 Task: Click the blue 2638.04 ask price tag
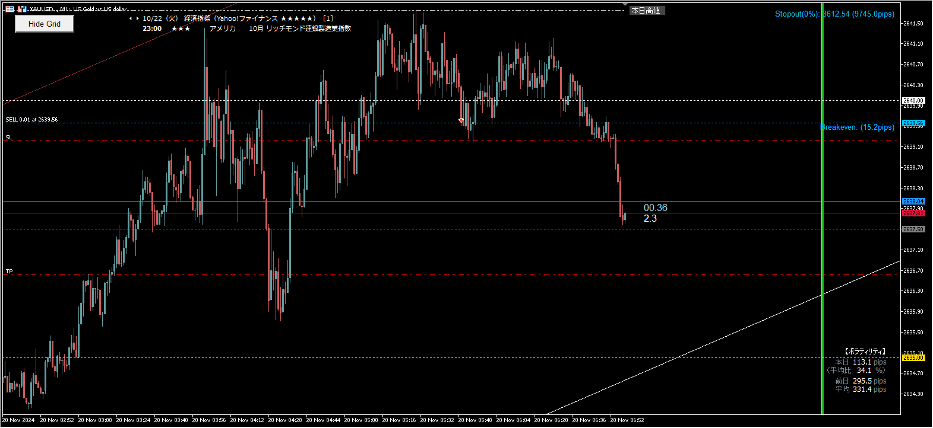(913, 202)
